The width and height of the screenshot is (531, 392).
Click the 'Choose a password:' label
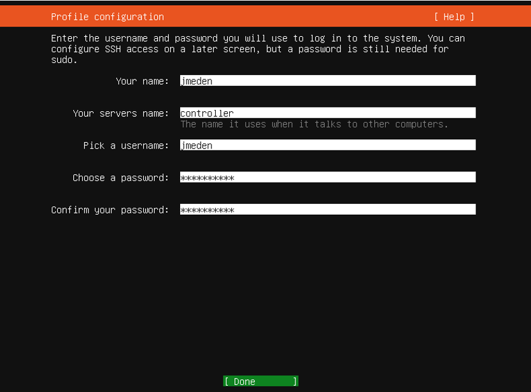120,178
